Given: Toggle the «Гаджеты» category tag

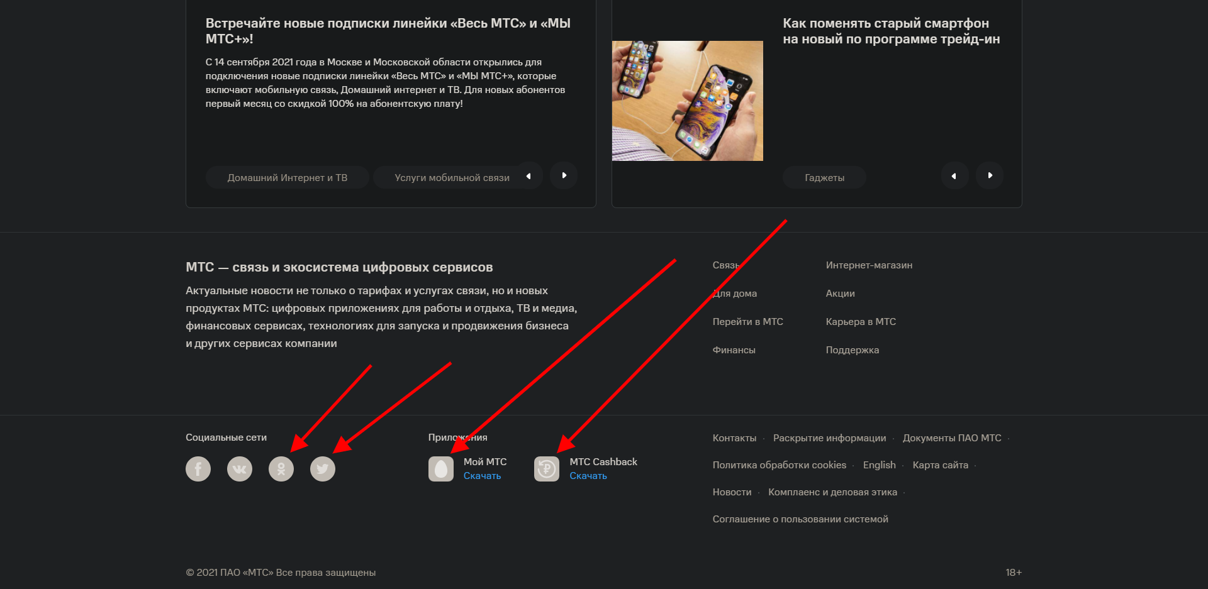Looking at the screenshot, I should point(824,177).
